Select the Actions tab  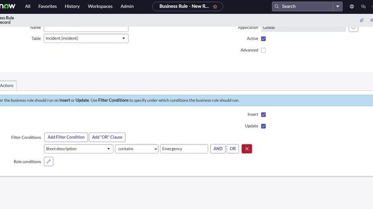coord(8,85)
